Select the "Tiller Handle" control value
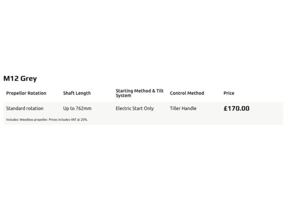 183,108
